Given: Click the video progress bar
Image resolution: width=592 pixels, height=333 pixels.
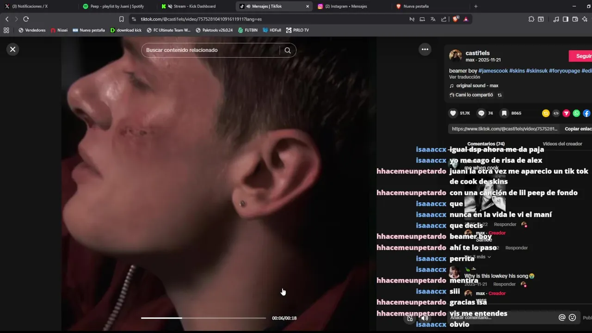Looking at the screenshot, I should point(203,318).
